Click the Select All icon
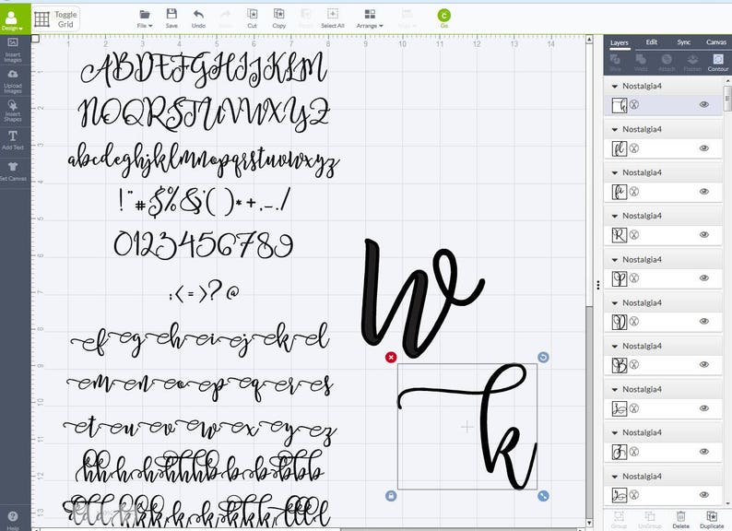 333,18
